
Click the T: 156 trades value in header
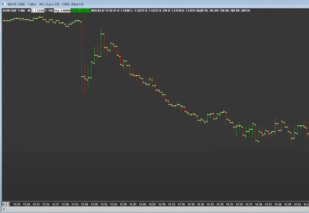(x=49, y=11)
